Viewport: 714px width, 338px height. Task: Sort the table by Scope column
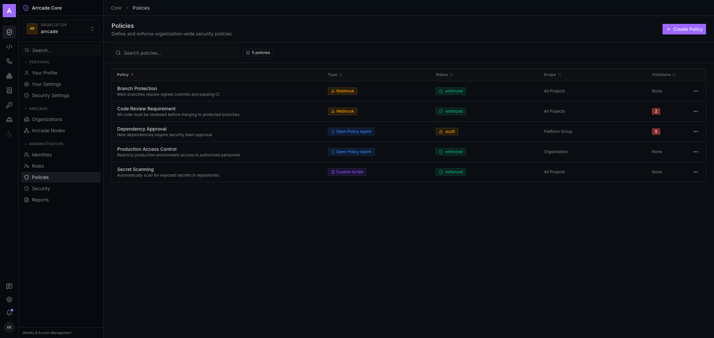[x=552, y=75]
